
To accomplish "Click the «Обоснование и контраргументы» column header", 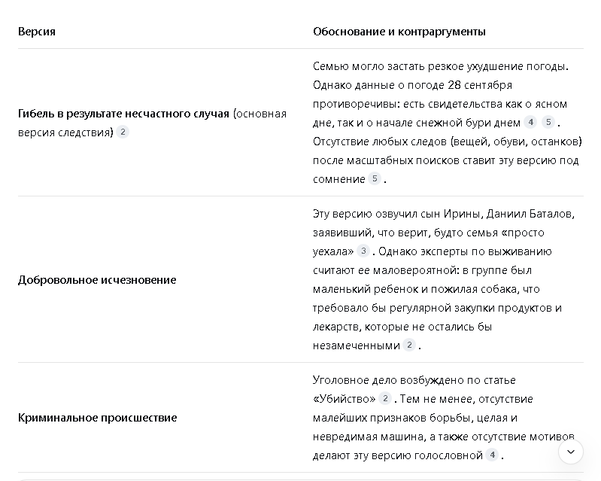I will coord(399,32).
